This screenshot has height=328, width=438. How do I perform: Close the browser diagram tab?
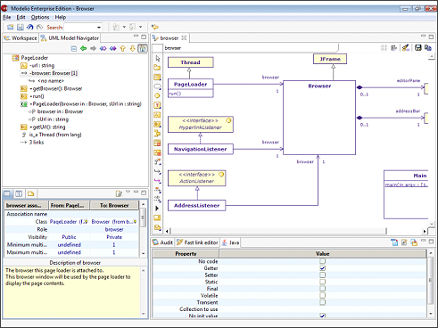[184, 38]
